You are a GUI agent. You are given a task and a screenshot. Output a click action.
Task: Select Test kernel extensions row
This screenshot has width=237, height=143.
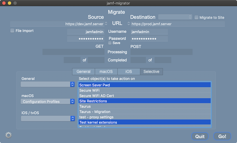(145, 122)
